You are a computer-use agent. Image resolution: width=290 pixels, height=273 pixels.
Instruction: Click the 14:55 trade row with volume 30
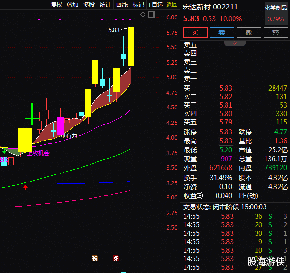click(235, 233)
